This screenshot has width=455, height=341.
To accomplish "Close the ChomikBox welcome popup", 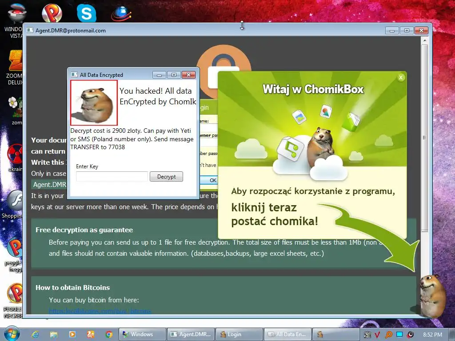I will click(x=401, y=77).
